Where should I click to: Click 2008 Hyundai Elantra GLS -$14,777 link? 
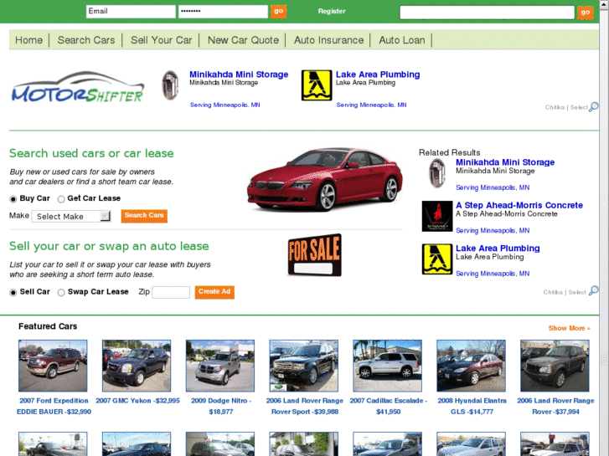pos(472,406)
